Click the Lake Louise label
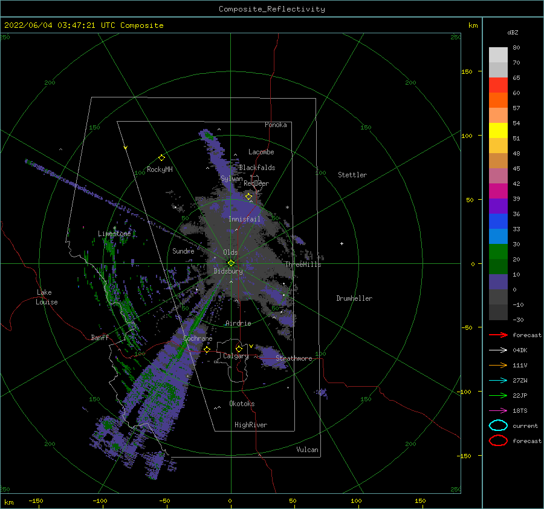Viewport: 544px width, 509px height. pos(47,297)
